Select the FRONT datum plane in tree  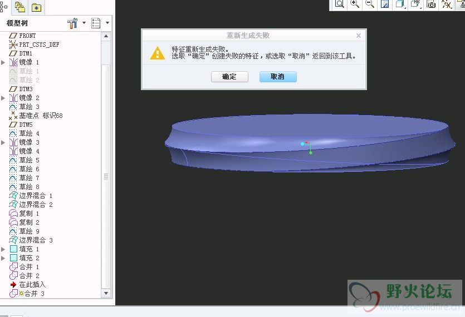pos(23,36)
